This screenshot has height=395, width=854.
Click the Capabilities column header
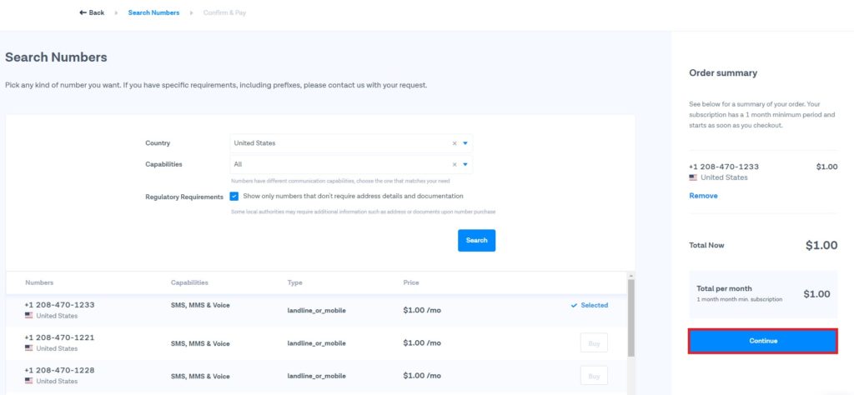coord(189,283)
